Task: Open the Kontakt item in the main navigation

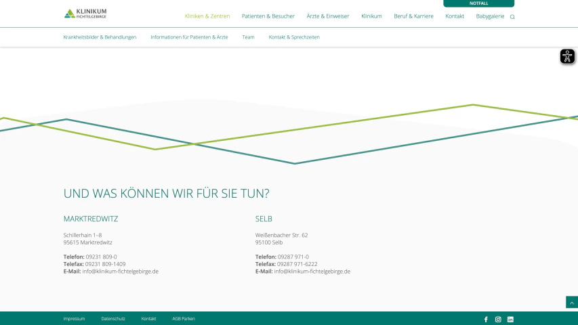Action: point(455,16)
